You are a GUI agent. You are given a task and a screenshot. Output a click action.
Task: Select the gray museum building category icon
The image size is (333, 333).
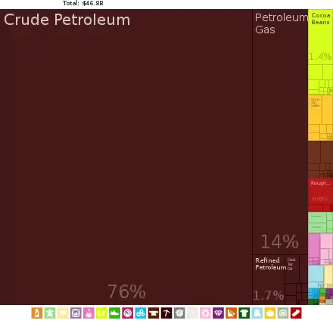283,313
